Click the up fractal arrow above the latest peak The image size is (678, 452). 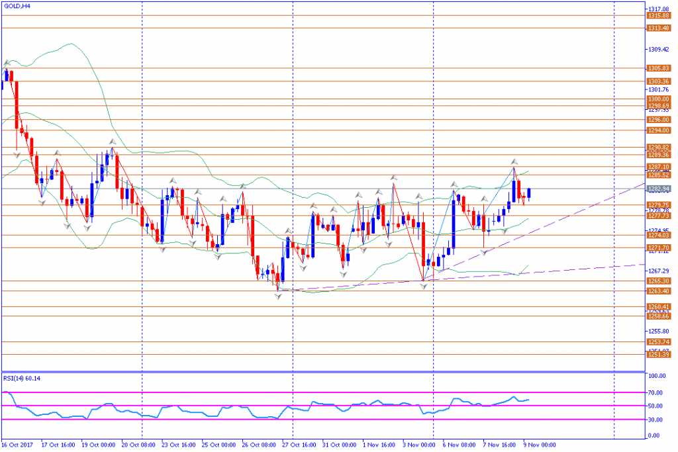[x=514, y=161]
